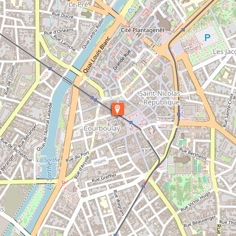Click the tram stop on the Sarthe bridge approach

[x=50, y=69]
